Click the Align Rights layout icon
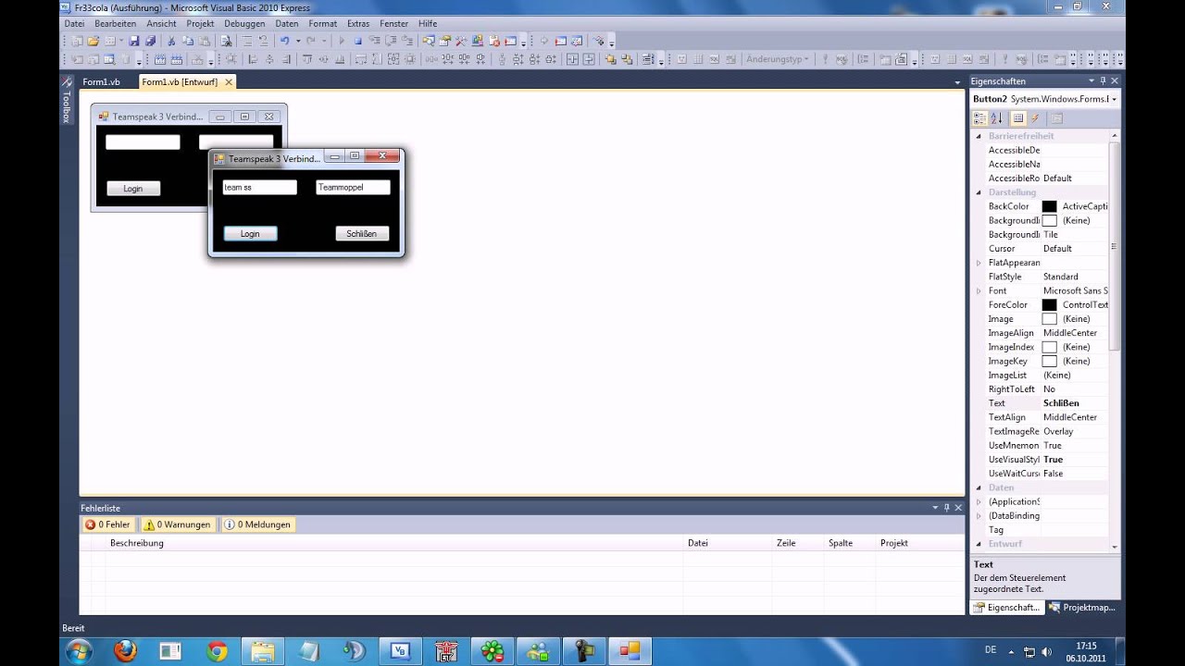The image size is (1185, 666). tap(286, 59)
